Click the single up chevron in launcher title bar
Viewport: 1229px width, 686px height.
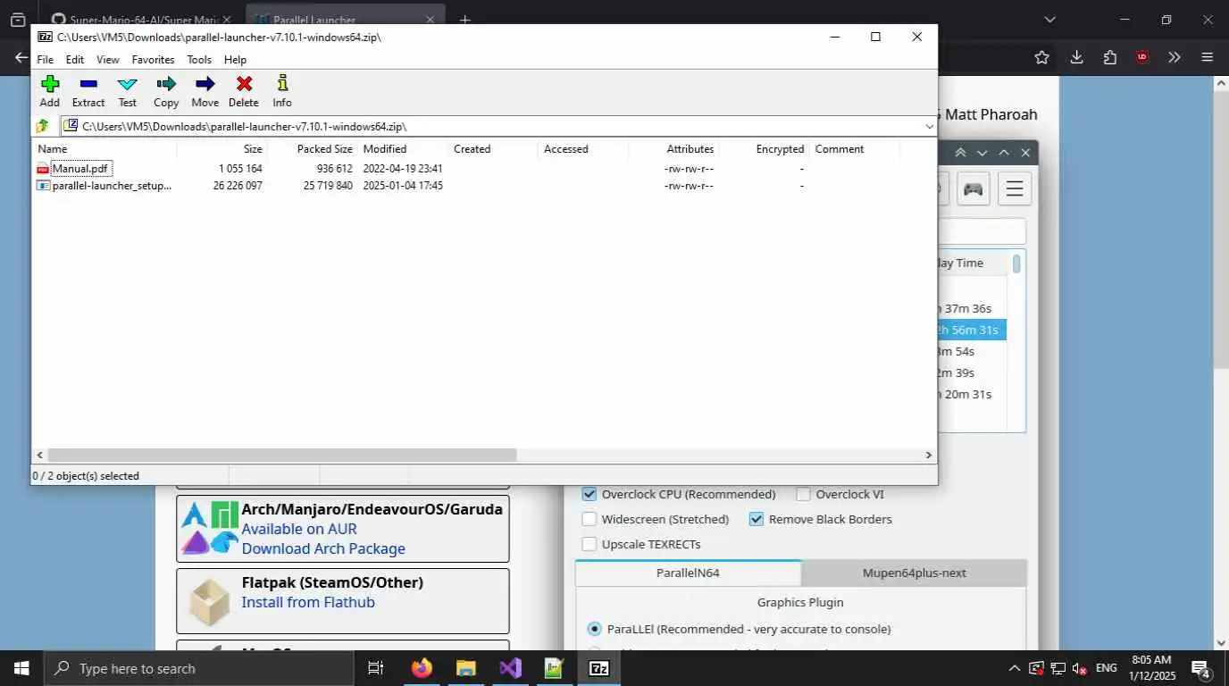point(1003,153)
